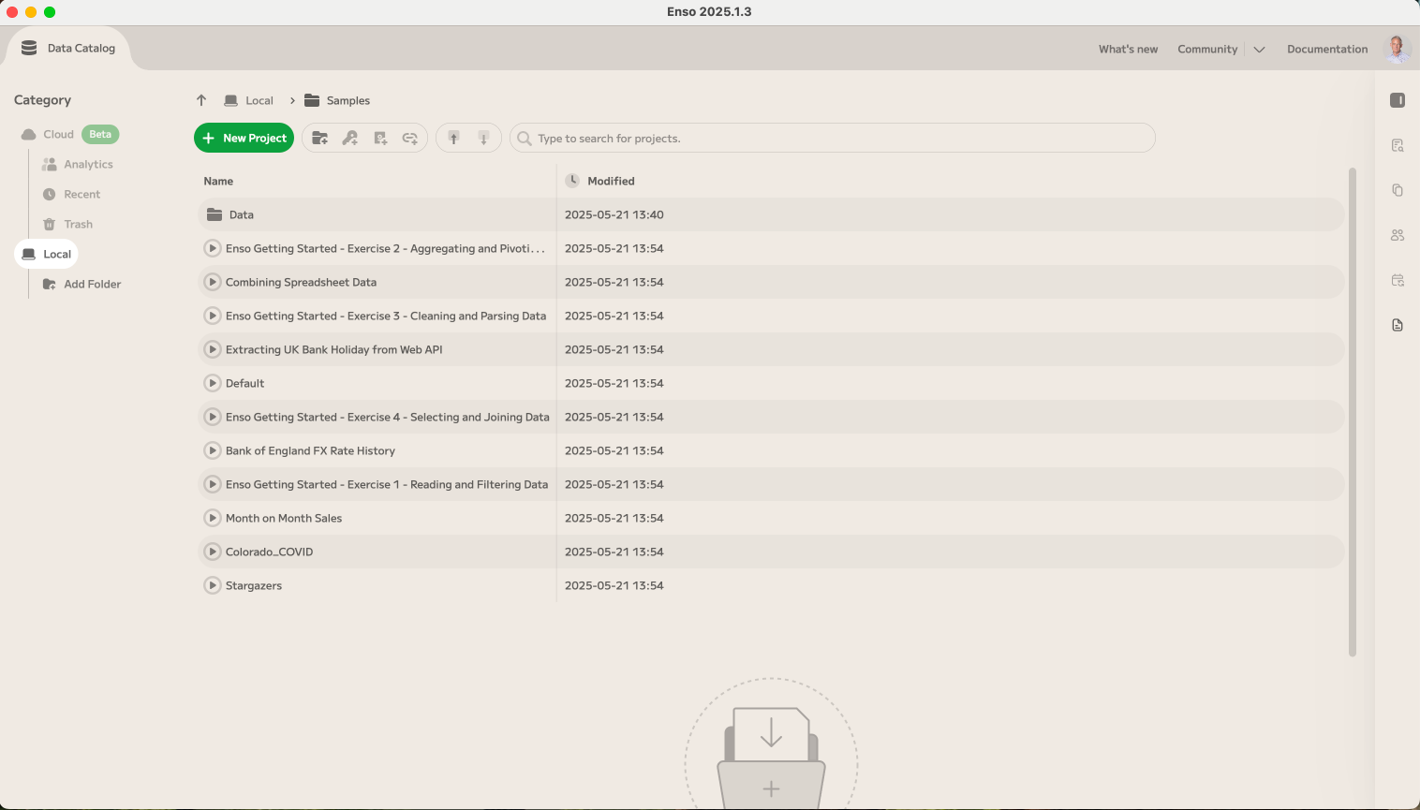Click the vertical scrollbar of the project list
Screen dimensions: 1420x810
click(1352, 412)
